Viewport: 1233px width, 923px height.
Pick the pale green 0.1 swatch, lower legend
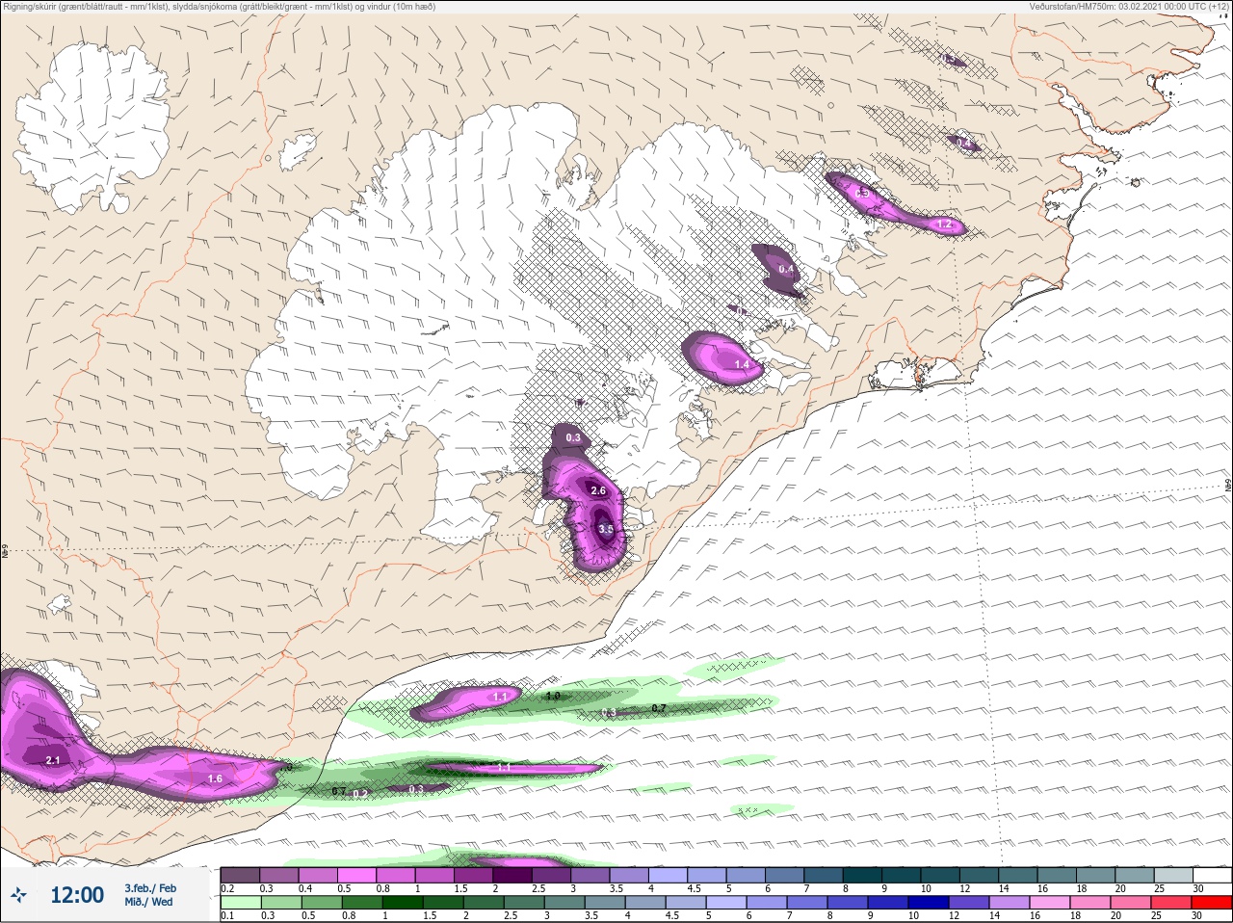point(241,903)
